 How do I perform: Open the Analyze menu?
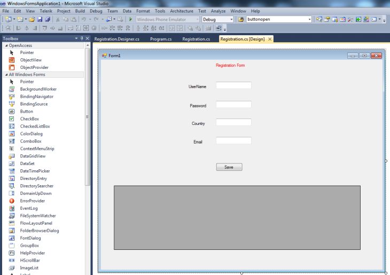point(218,11)
